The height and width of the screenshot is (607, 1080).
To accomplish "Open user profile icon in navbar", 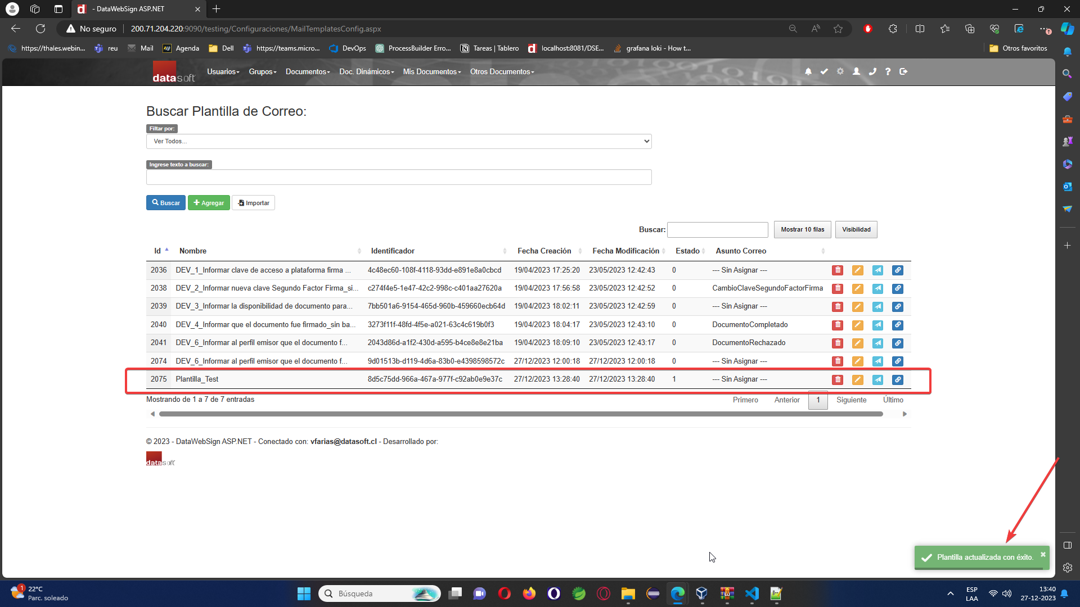I will [856, 71].
